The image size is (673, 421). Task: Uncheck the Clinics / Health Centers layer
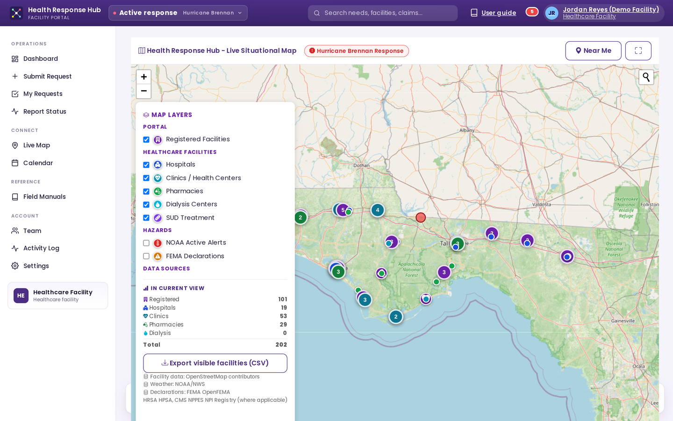coord(146,178)
